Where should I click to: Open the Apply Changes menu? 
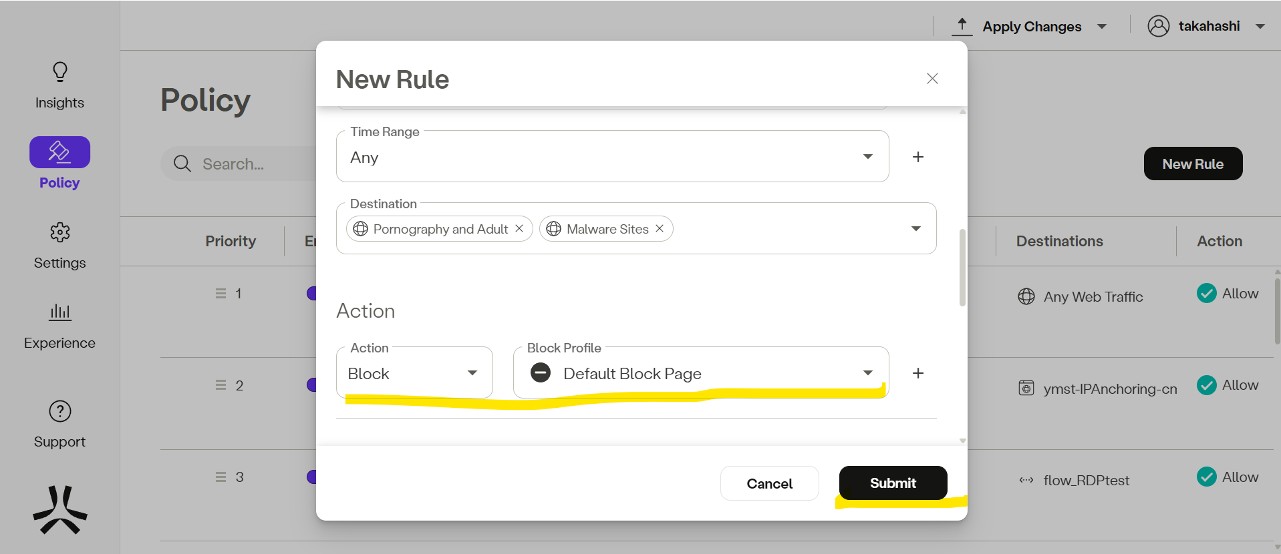pyautogui.click(x=1101, y=27)
